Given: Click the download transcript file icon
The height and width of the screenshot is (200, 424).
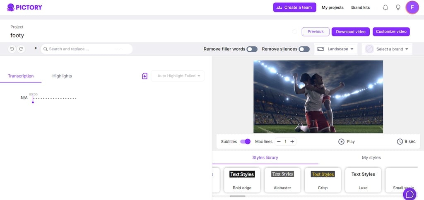Looking at the screenshot, I should click(145, 76).
